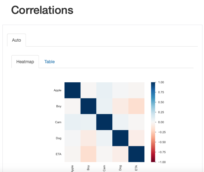Viewport: 204px width, 172px height.
Task: Click the Cam row label on y-axis
Action: 58,122
